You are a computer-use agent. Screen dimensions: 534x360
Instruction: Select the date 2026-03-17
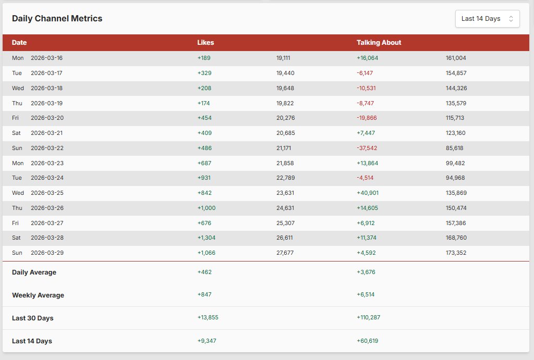click(46, 73)
